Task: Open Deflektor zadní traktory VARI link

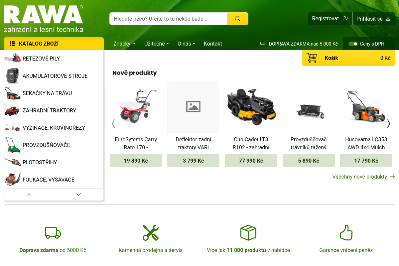Action: pos(194,143)
